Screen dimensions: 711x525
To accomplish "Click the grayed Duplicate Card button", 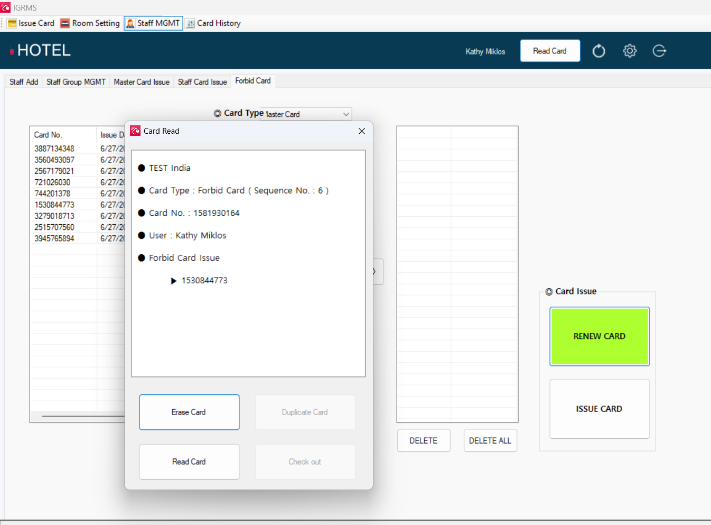I will click(305, 412).
